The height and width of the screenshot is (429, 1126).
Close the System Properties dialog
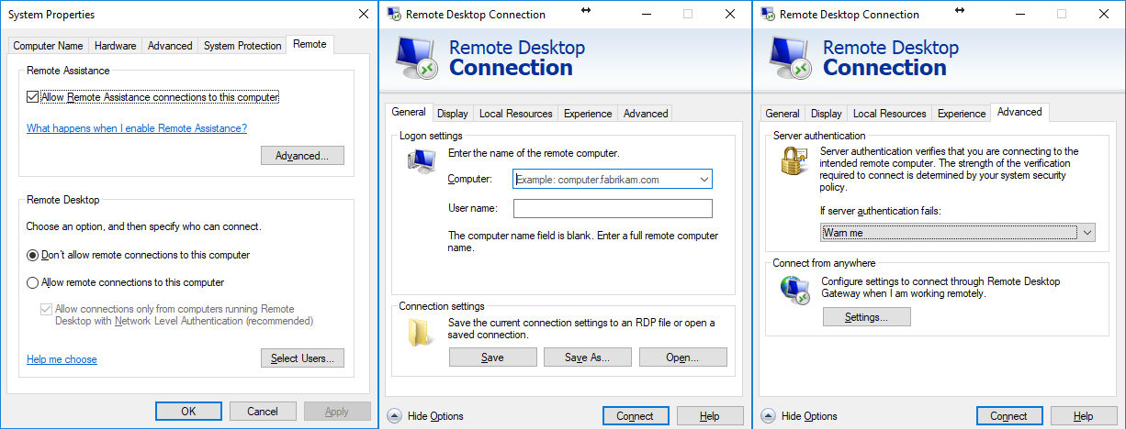coord(363,15)
